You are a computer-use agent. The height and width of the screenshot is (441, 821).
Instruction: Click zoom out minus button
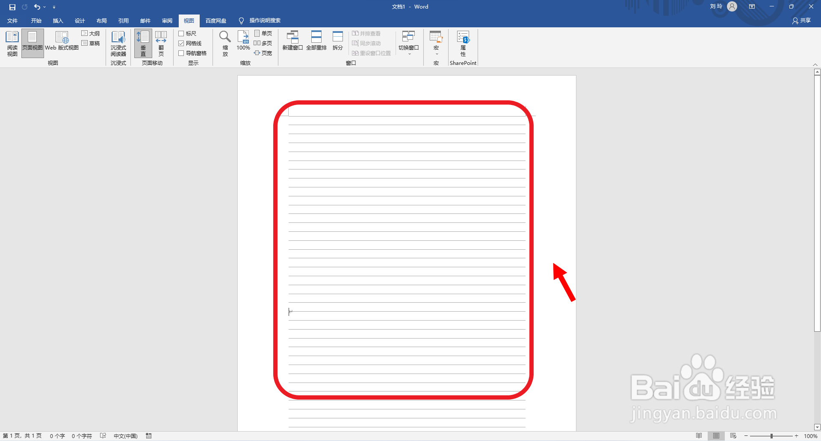746,436
